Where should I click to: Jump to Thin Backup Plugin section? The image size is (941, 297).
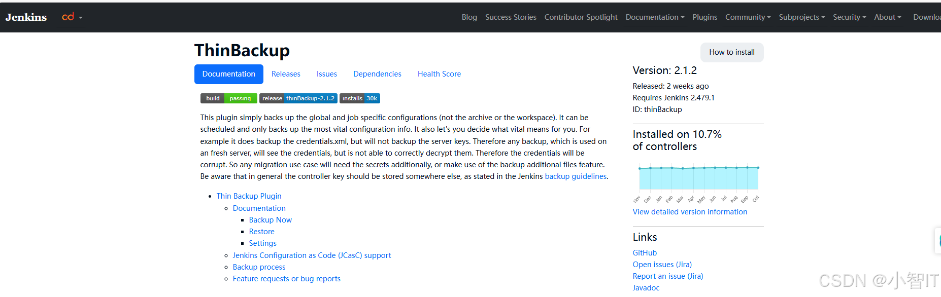[x=249, y=196]
